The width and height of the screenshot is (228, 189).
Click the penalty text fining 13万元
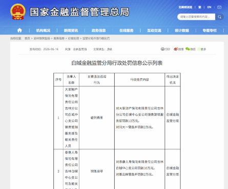(140, 115)
